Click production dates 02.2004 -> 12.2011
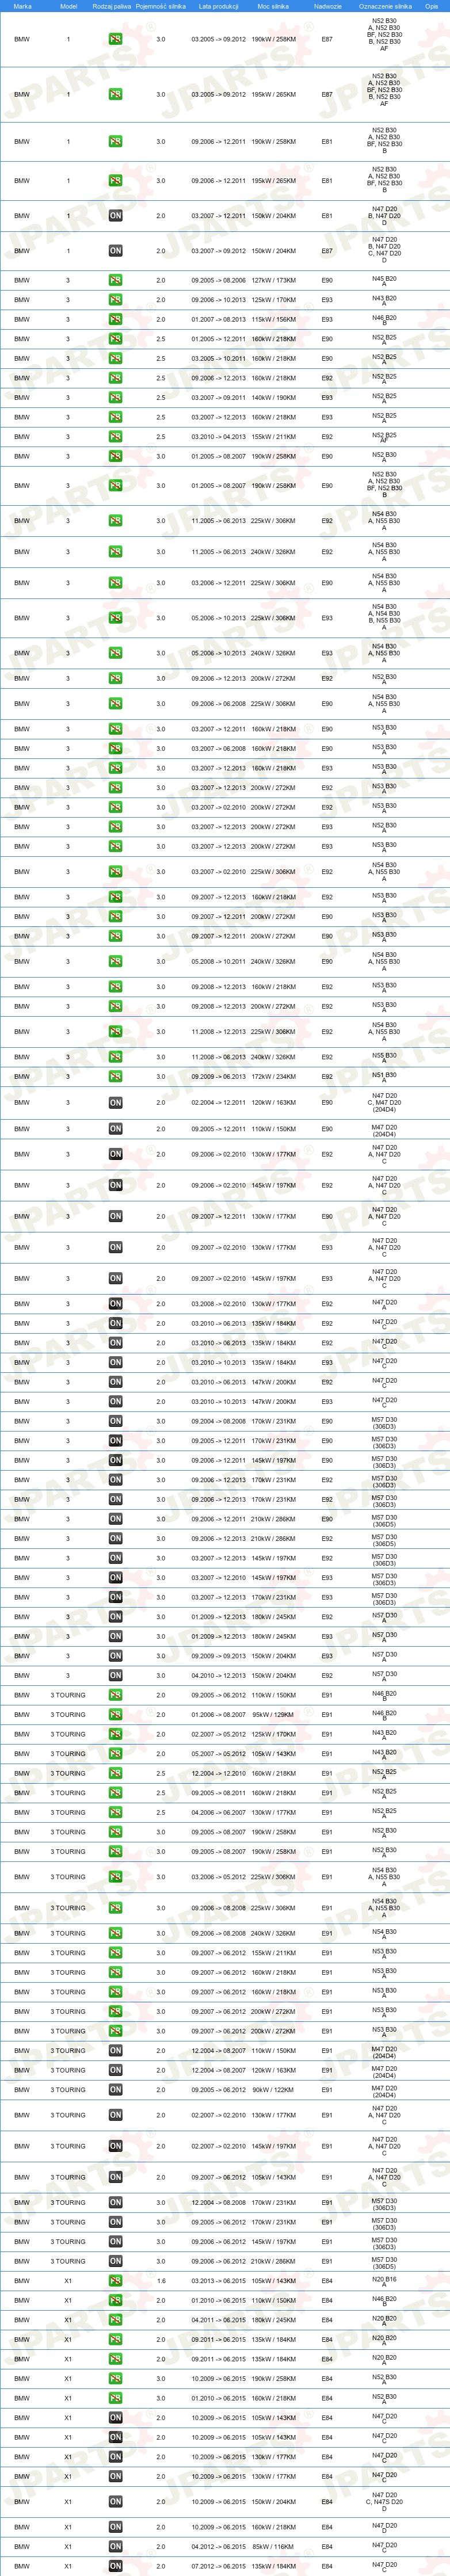Image resolution: width=450 pixels, height=2576 pixels. click(218, 1102)
